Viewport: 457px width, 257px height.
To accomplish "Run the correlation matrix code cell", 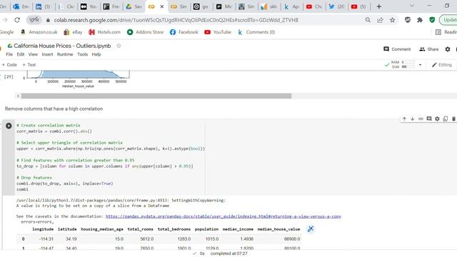I will pyautogui.click(x=9, y=126).
